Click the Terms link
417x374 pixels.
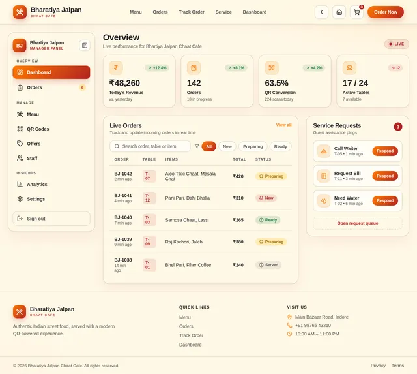(397, 366)
